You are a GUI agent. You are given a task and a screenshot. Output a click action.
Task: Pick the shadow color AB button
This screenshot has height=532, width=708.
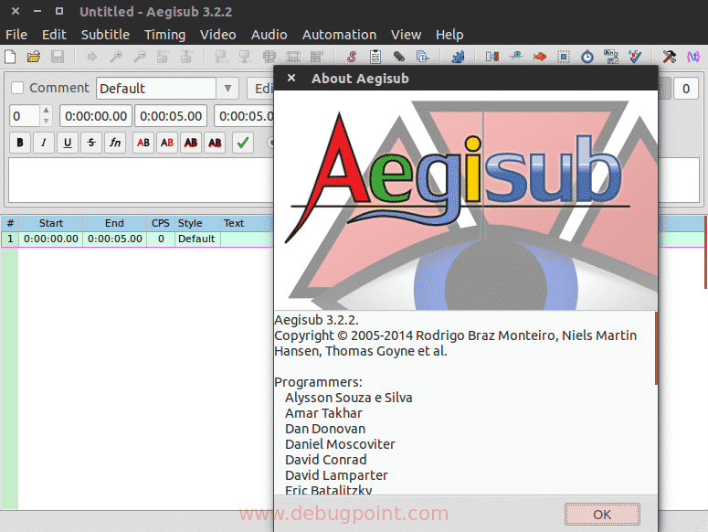point(215,143)
